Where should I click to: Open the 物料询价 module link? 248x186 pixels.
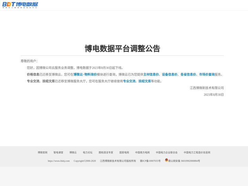(91, 74)
